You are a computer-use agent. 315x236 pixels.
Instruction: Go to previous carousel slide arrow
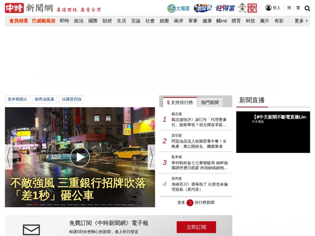(9, 157)
